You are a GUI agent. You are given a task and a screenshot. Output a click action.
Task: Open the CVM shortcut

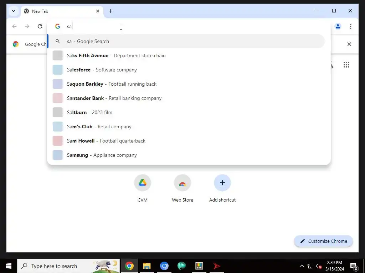pos(143,188)
